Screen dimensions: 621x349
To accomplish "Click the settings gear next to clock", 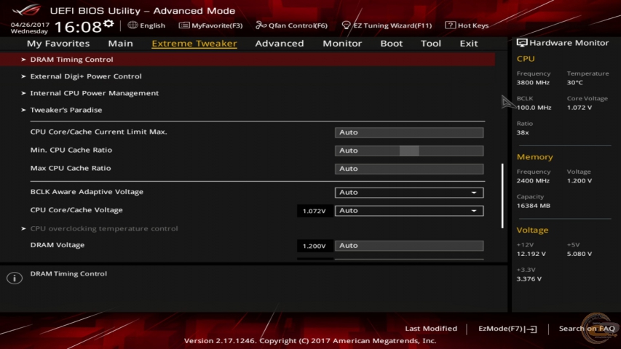I will 108,24.
